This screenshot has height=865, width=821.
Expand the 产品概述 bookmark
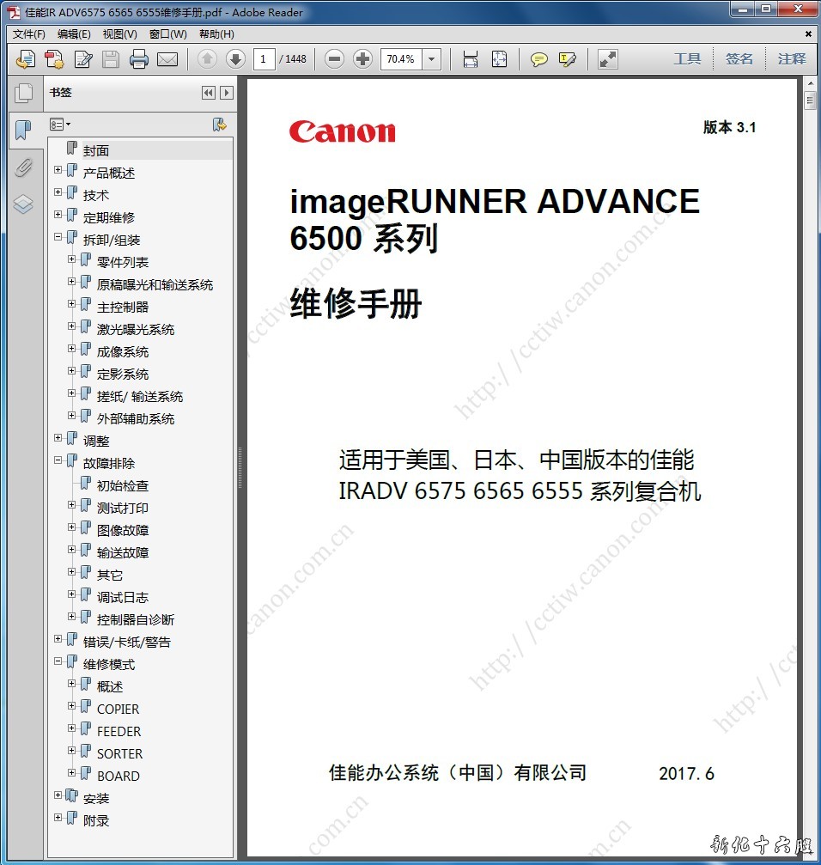pos(58,170)
